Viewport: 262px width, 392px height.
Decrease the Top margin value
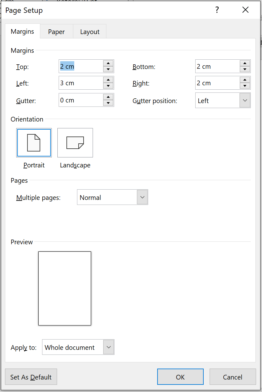tap(108, 69)
